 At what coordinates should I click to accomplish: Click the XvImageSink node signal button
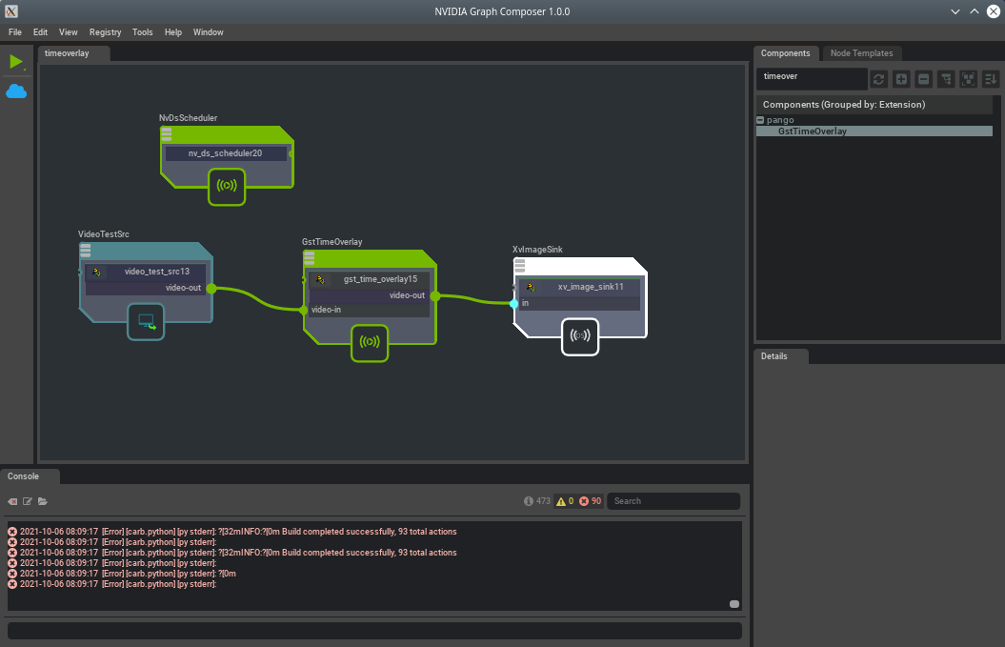pyautogui.click(x=579, y=335)
